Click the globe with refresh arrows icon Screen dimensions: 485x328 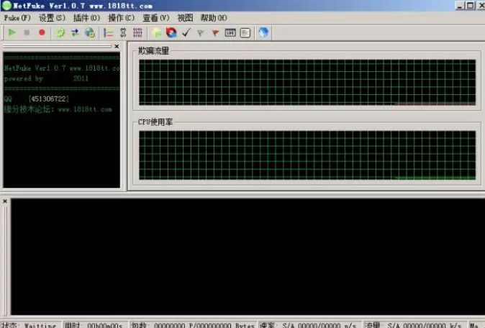pos(90,32)
